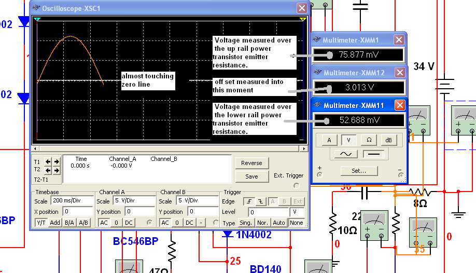Viewport: 476px width, 273px height.
Task: Select falling edge trigger icon
Action: click(x=261, y=201)
